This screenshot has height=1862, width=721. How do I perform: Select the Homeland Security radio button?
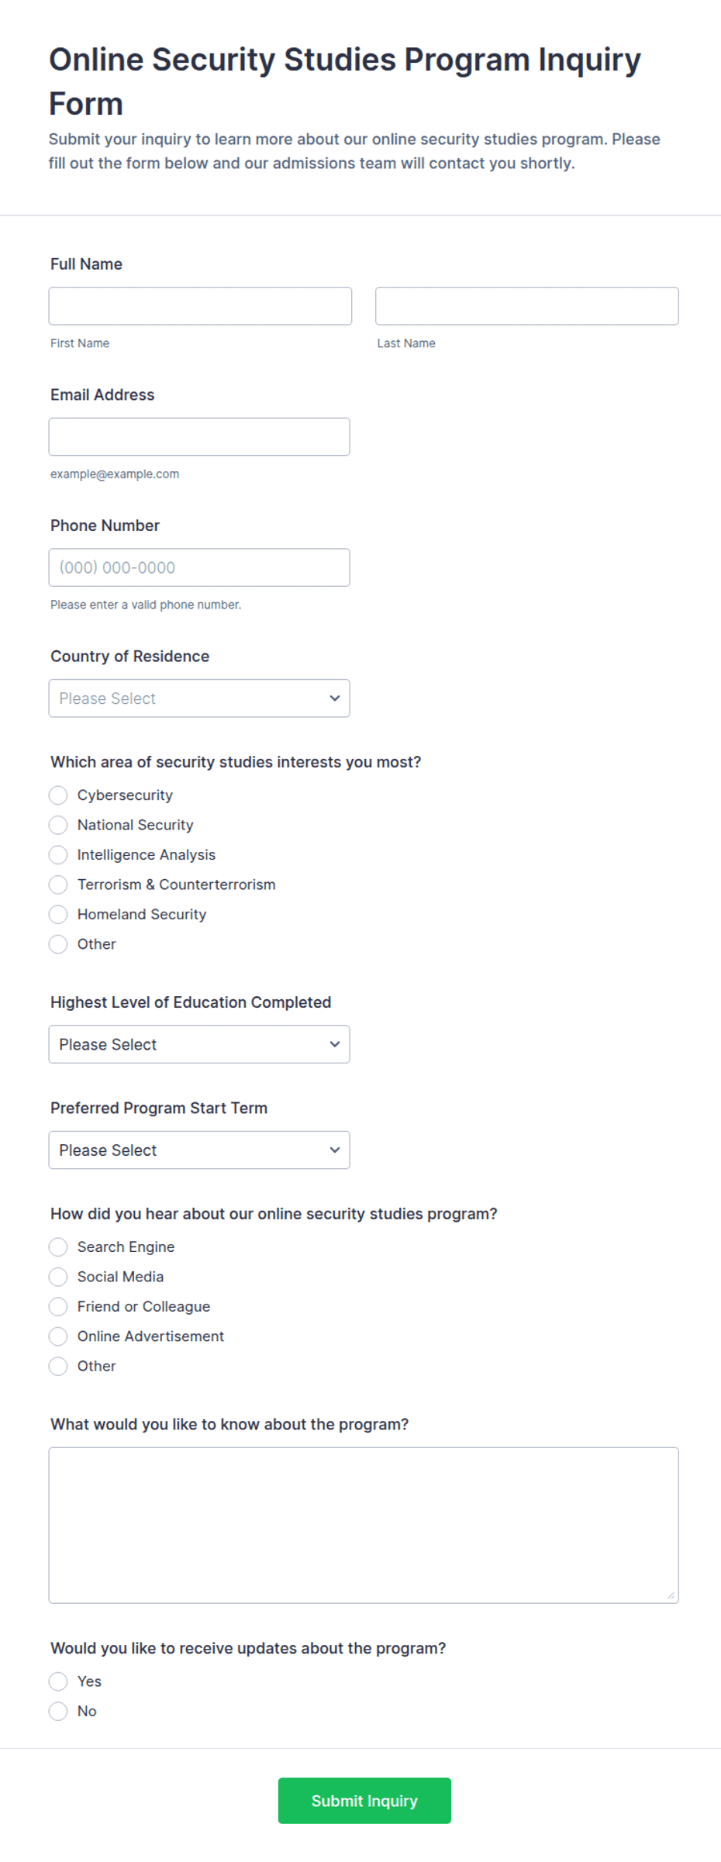tap(58, 915)
